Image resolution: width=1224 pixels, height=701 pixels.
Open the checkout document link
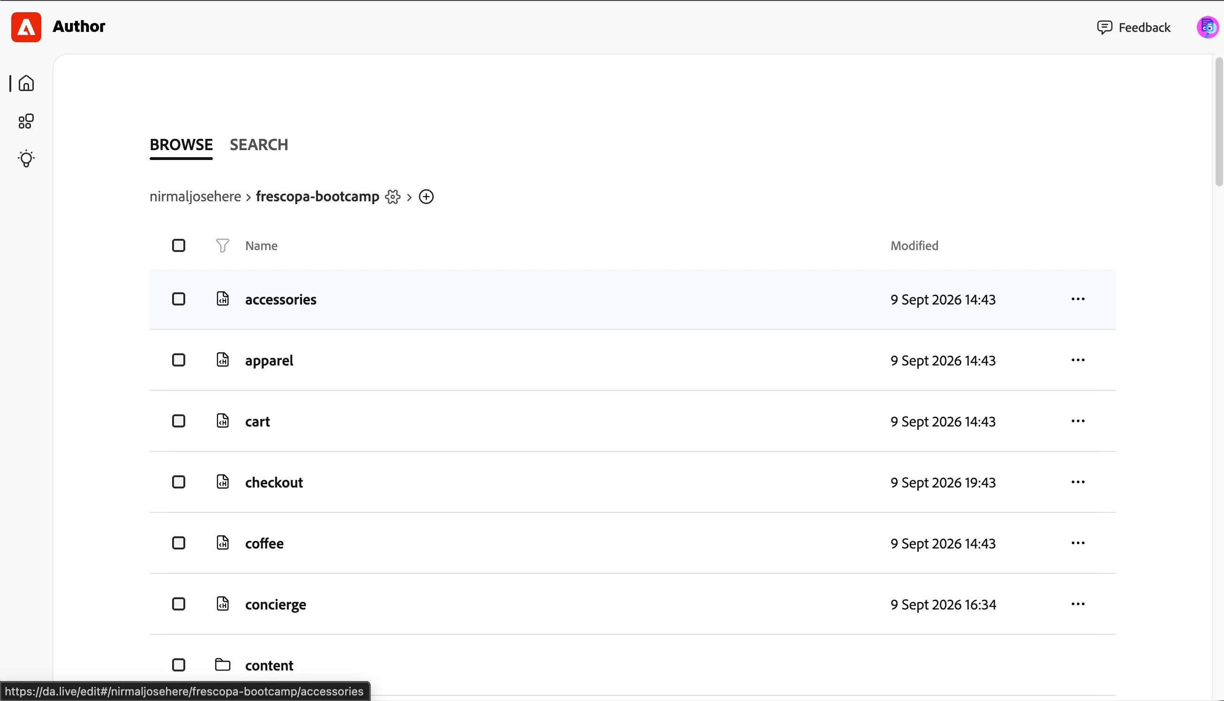pyautogui.click(x=274, y=482)
